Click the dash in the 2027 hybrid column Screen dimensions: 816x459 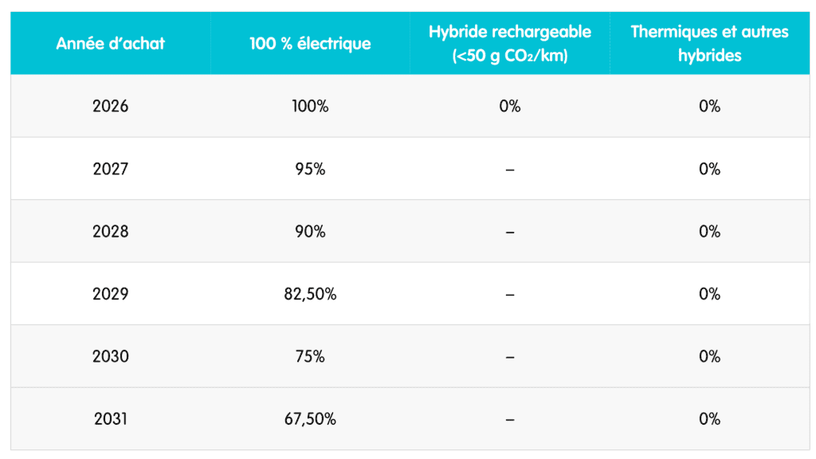510,169
